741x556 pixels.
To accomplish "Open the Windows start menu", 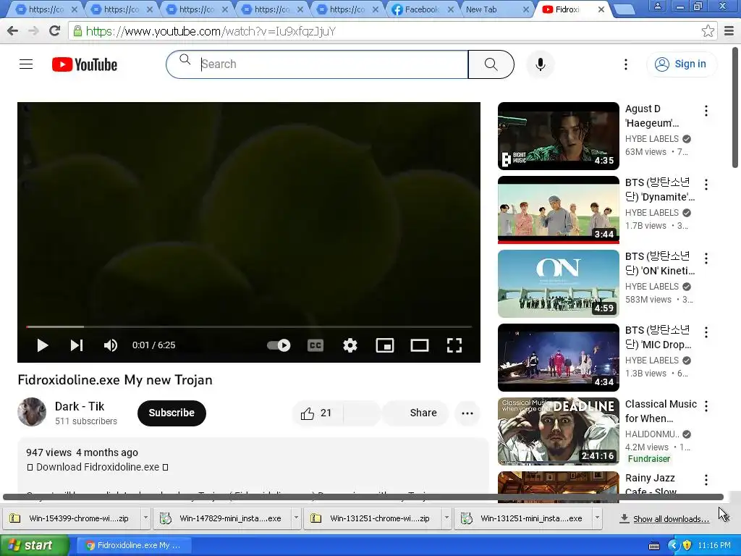I will (x=33, y=545).
